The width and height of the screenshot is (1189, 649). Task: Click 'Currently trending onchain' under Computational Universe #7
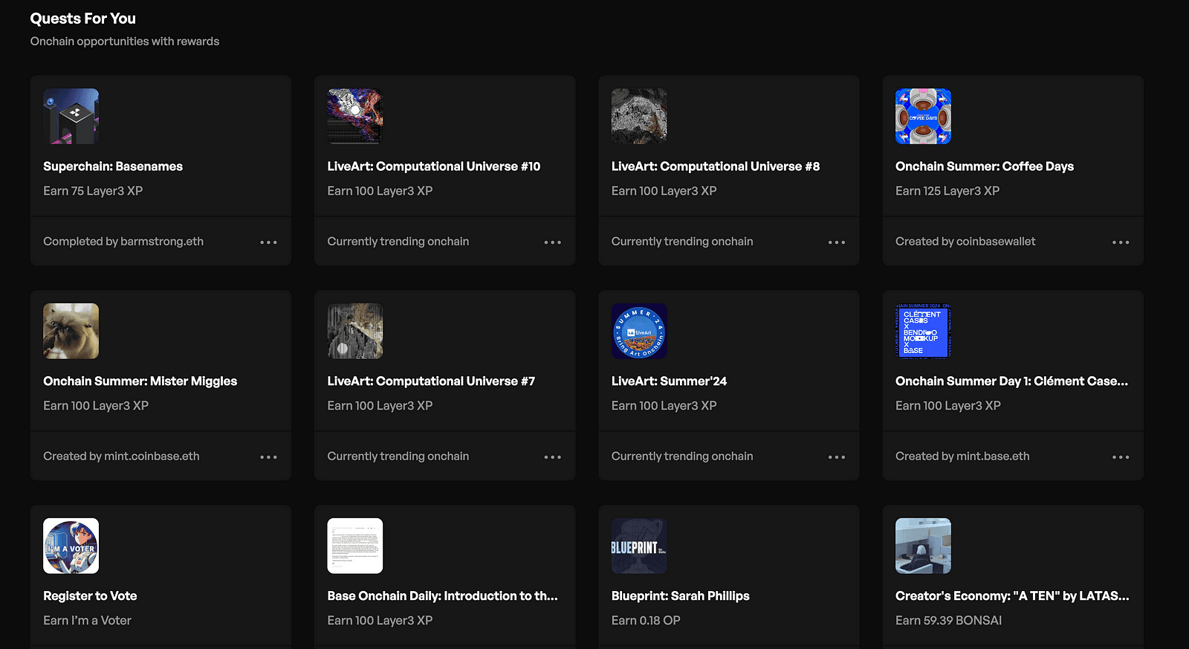[x=398, y=456]
